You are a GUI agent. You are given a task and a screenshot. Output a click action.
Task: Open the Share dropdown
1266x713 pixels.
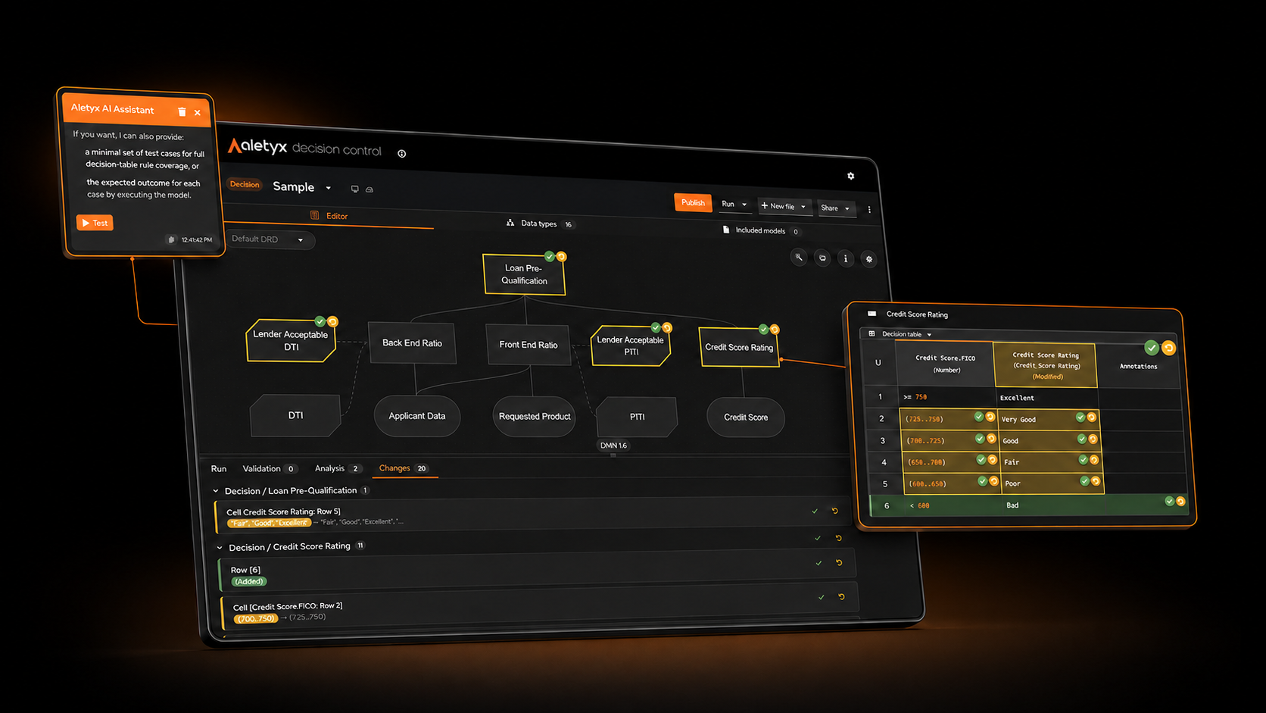tap(835, 208)
